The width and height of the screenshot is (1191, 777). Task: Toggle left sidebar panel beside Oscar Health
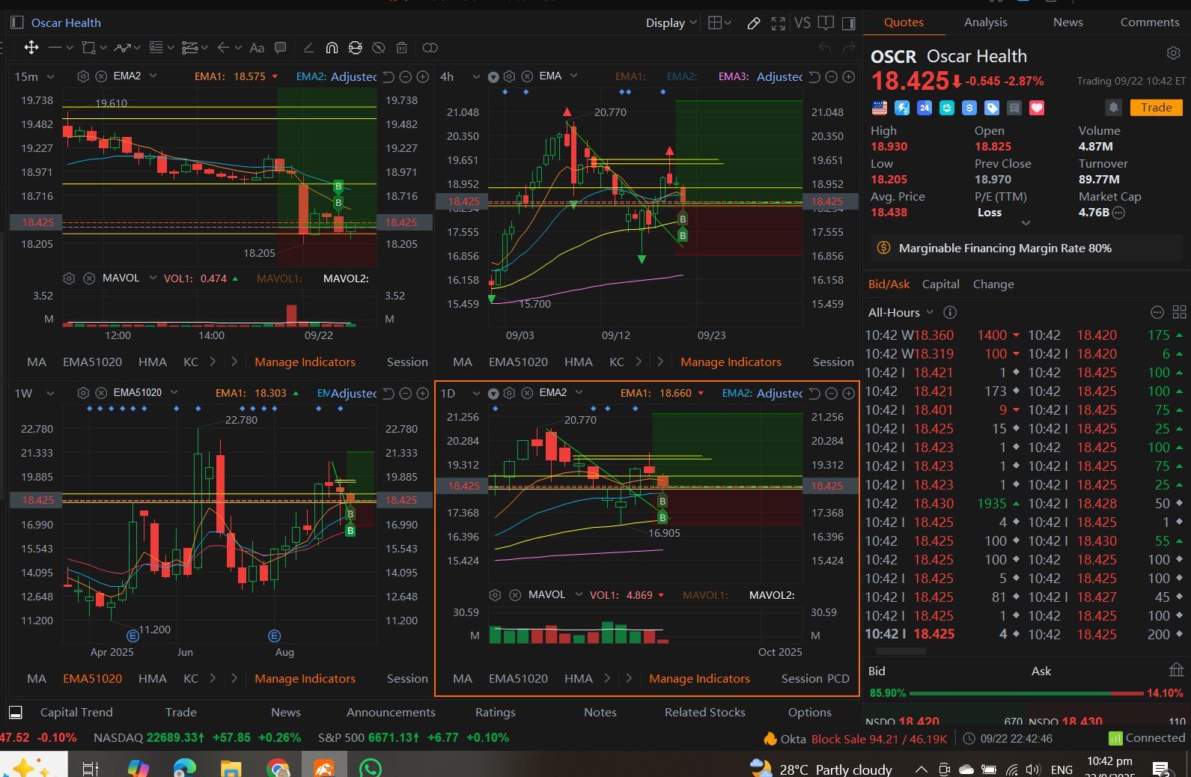[x=16, y=22]
